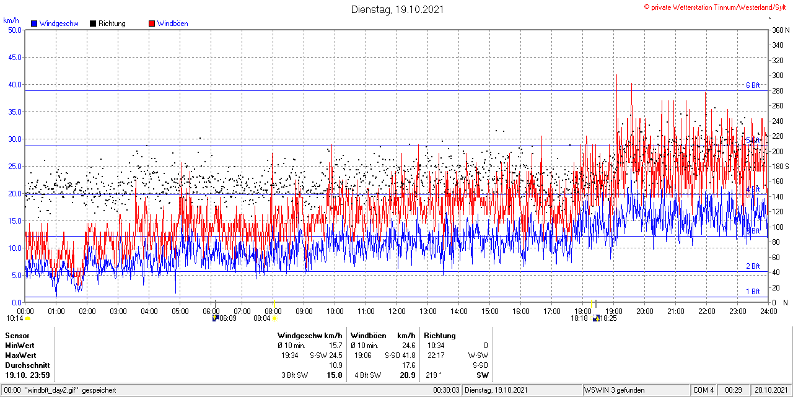Click the minimum wind speed value 15.7
Image resolution: width=793 pixels, height=397 pixels.
336,346
